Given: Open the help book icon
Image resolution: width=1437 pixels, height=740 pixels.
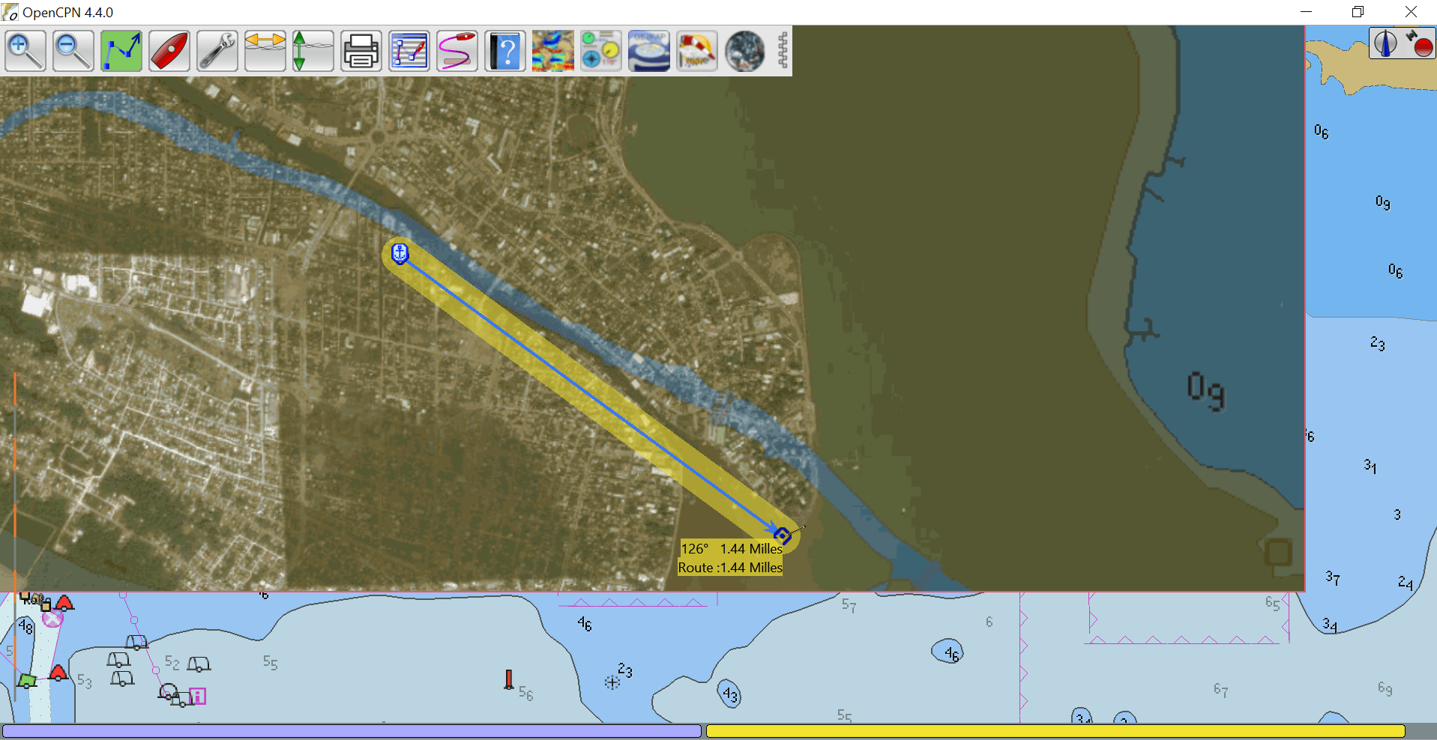Looking at the screenshot, I should (x=505, y=51).
